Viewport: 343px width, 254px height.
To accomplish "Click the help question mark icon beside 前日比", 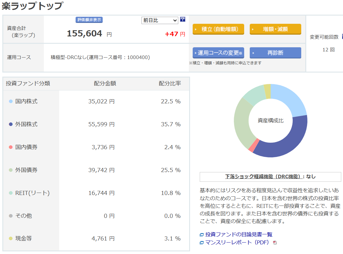I will [183, 20].
